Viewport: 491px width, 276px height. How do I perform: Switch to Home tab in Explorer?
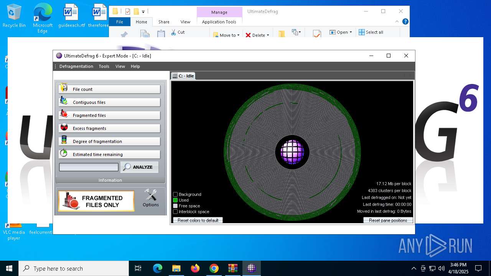click(x=142, y=22)
